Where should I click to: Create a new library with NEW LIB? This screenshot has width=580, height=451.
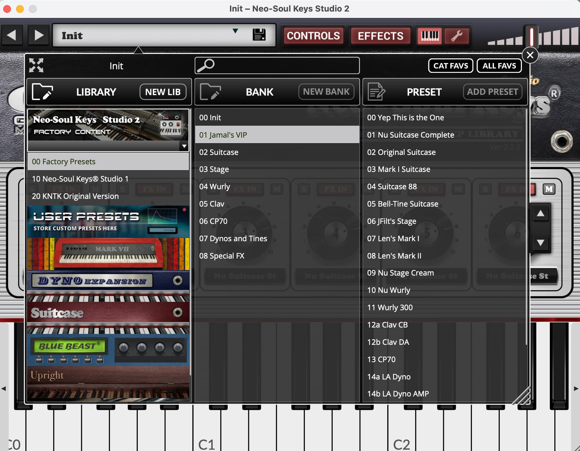[x=163, y=92]
